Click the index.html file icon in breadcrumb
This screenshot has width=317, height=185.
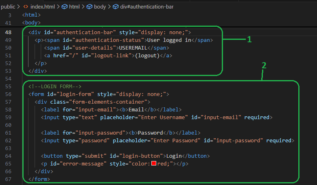26,7
